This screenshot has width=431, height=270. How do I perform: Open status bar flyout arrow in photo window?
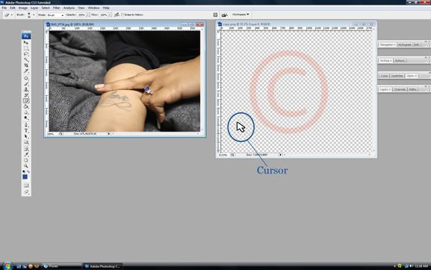pyautogui.click(x=109, y=134)
